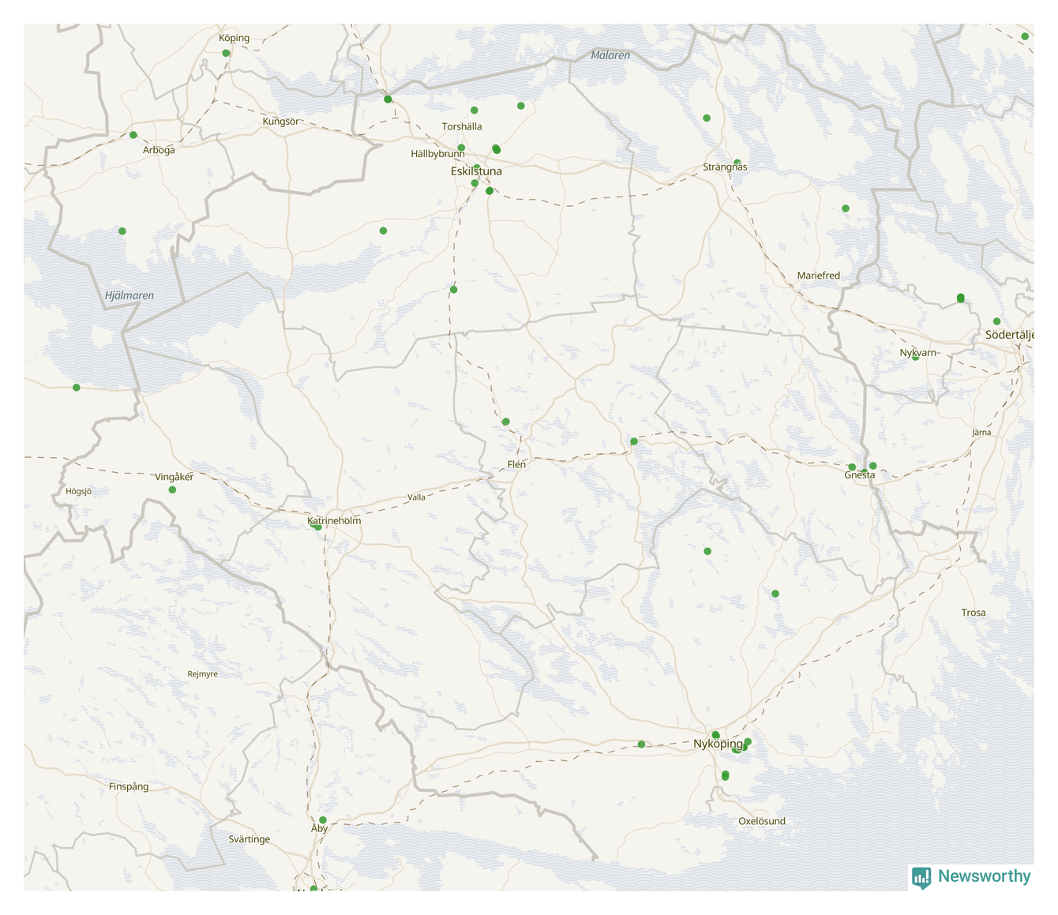Viewport: 1058px width, 915px height.
Task: Click the Nyköping city label
Action: click(718, 744)
